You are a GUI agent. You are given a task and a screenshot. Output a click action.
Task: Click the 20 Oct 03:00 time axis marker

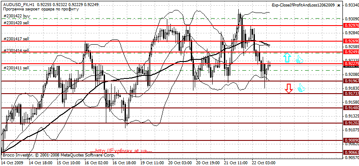click(x=180, y=163)
